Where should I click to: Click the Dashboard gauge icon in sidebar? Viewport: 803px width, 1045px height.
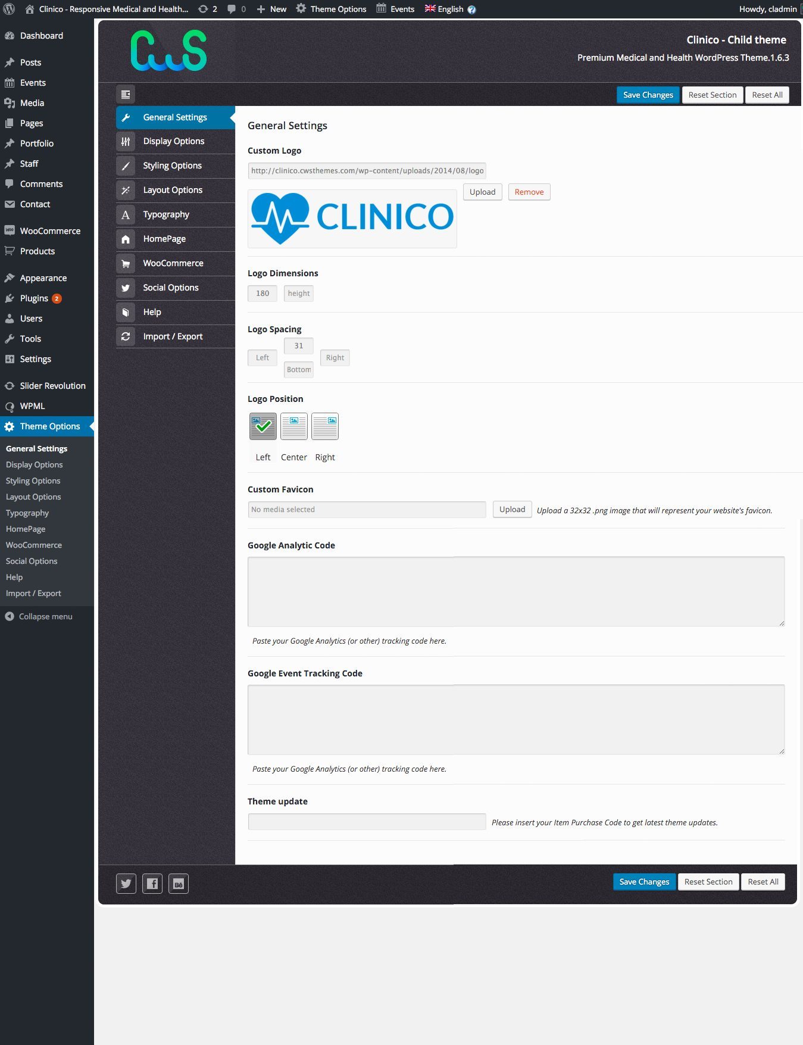click(x=10, y=36)
